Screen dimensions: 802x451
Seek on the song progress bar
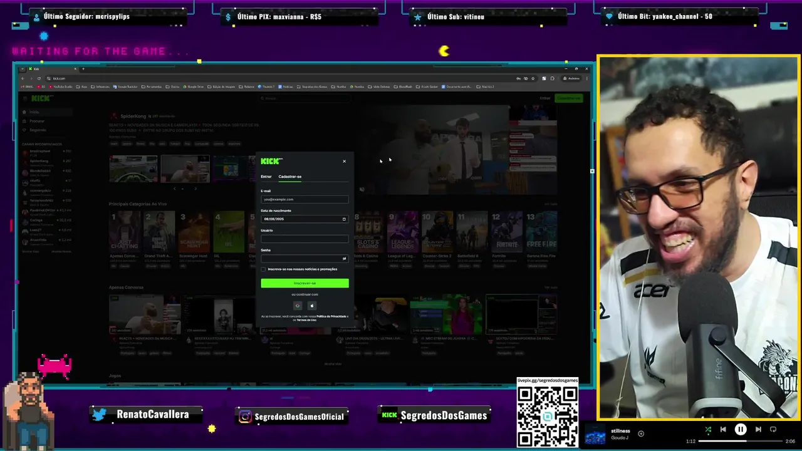coord(741,441)
